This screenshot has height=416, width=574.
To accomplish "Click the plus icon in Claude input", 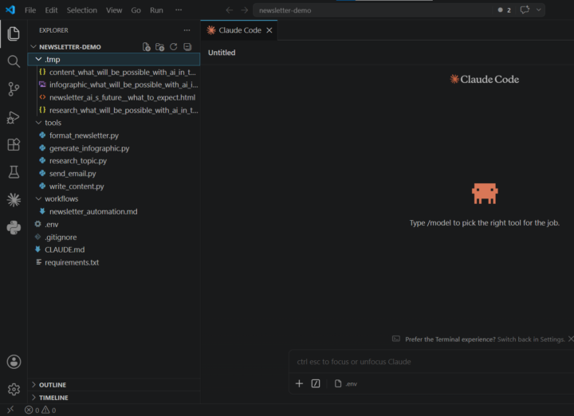I will [299, 383].
